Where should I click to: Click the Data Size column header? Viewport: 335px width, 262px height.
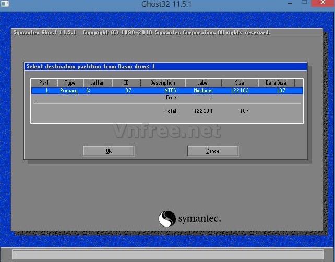coord(276,82)
